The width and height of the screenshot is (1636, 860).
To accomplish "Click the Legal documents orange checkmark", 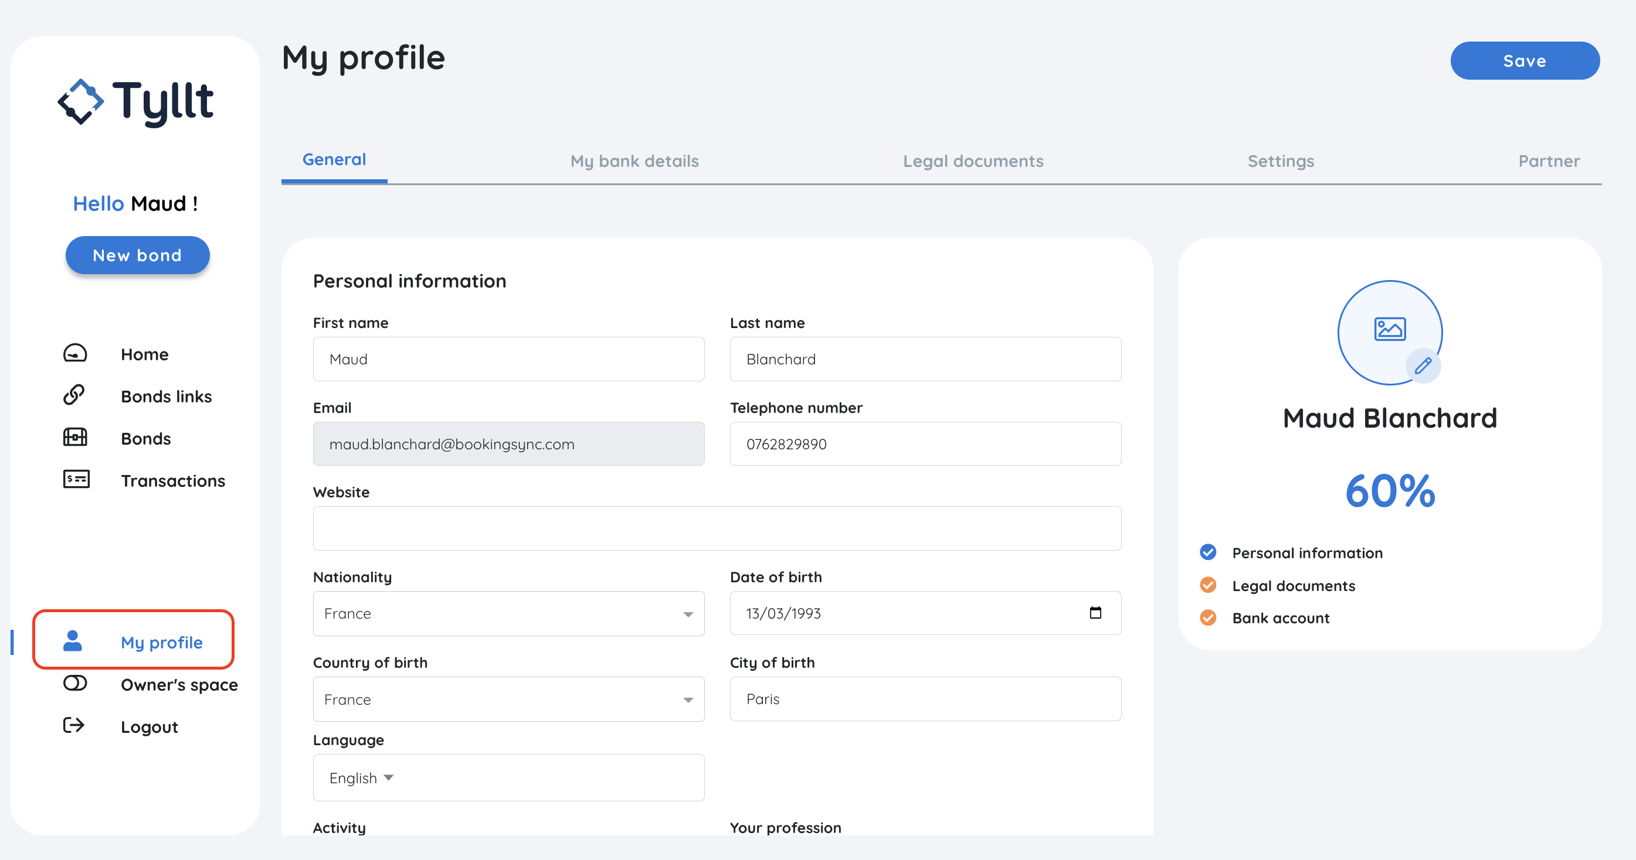I will point(1208,585).
